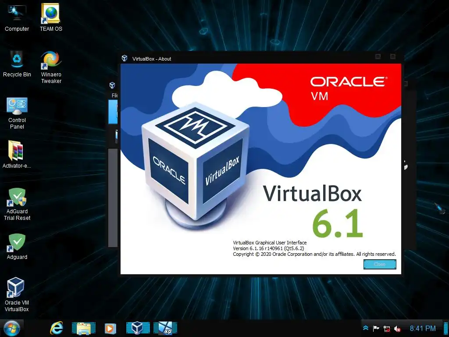Screen dimensions: 449x337
Task: Select the Computer desktop icon
Action: [17, 18]
